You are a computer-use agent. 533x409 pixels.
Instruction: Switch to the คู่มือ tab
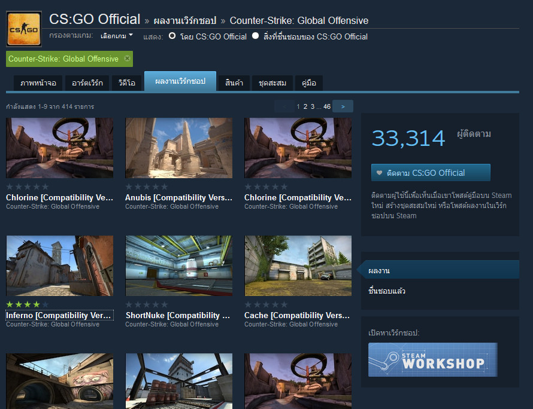[x=308, y=83]
